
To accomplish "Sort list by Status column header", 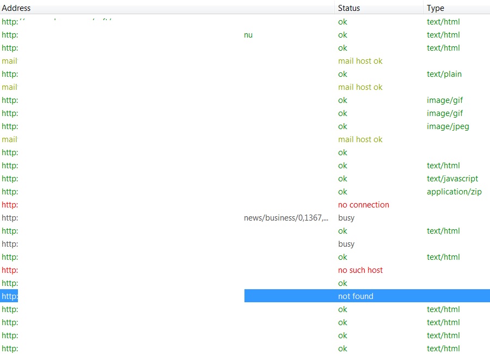I will point(349,8).
